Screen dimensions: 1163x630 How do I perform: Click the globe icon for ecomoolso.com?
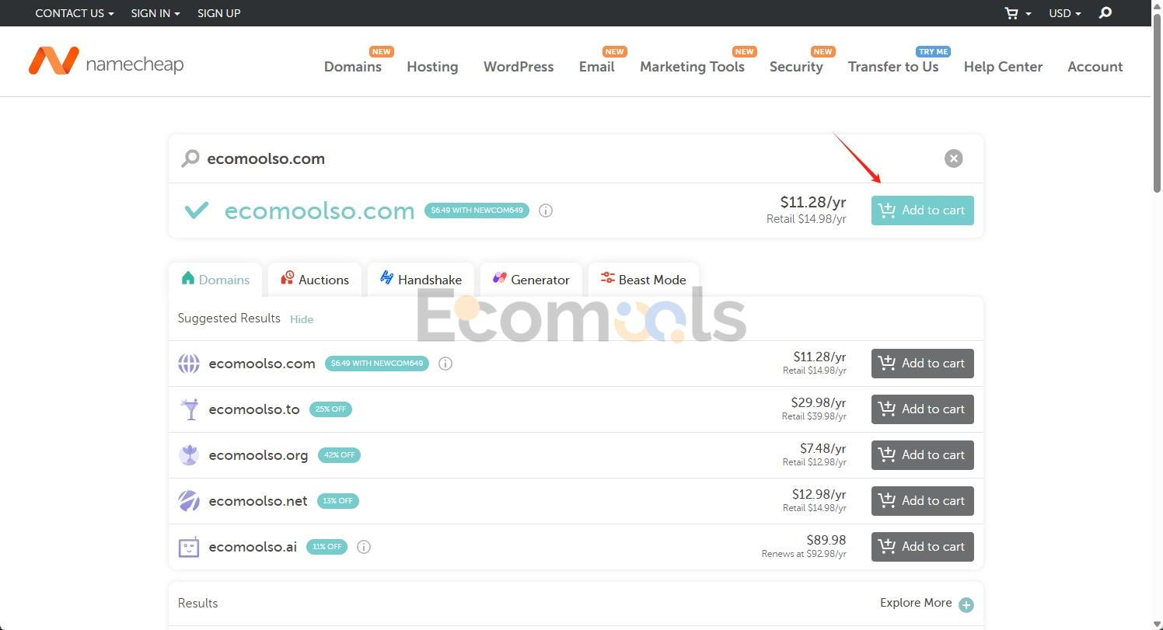click(189, 364)
